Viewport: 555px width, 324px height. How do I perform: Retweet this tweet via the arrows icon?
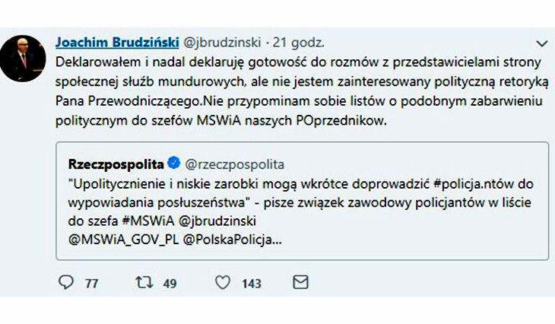click(x=144, y=283)
